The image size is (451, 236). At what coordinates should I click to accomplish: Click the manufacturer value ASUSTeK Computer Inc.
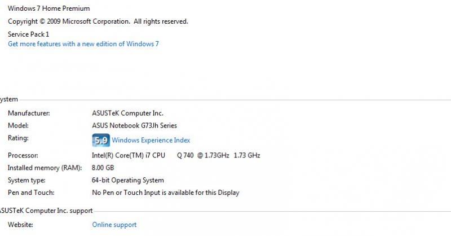point(127,113)
